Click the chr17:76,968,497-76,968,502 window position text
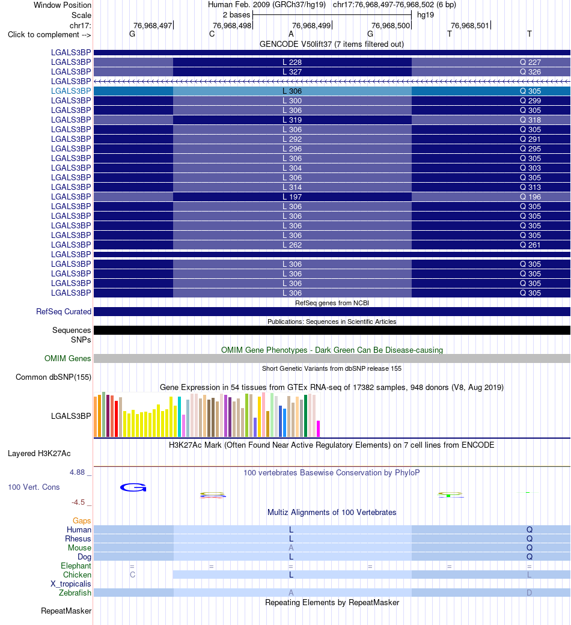Image resolution: width=571 pixels, height=625 pixels. 394,5
